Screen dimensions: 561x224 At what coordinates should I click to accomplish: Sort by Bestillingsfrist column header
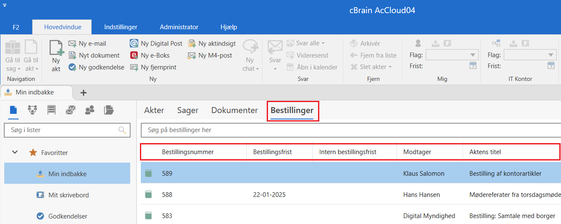[272, 152]
